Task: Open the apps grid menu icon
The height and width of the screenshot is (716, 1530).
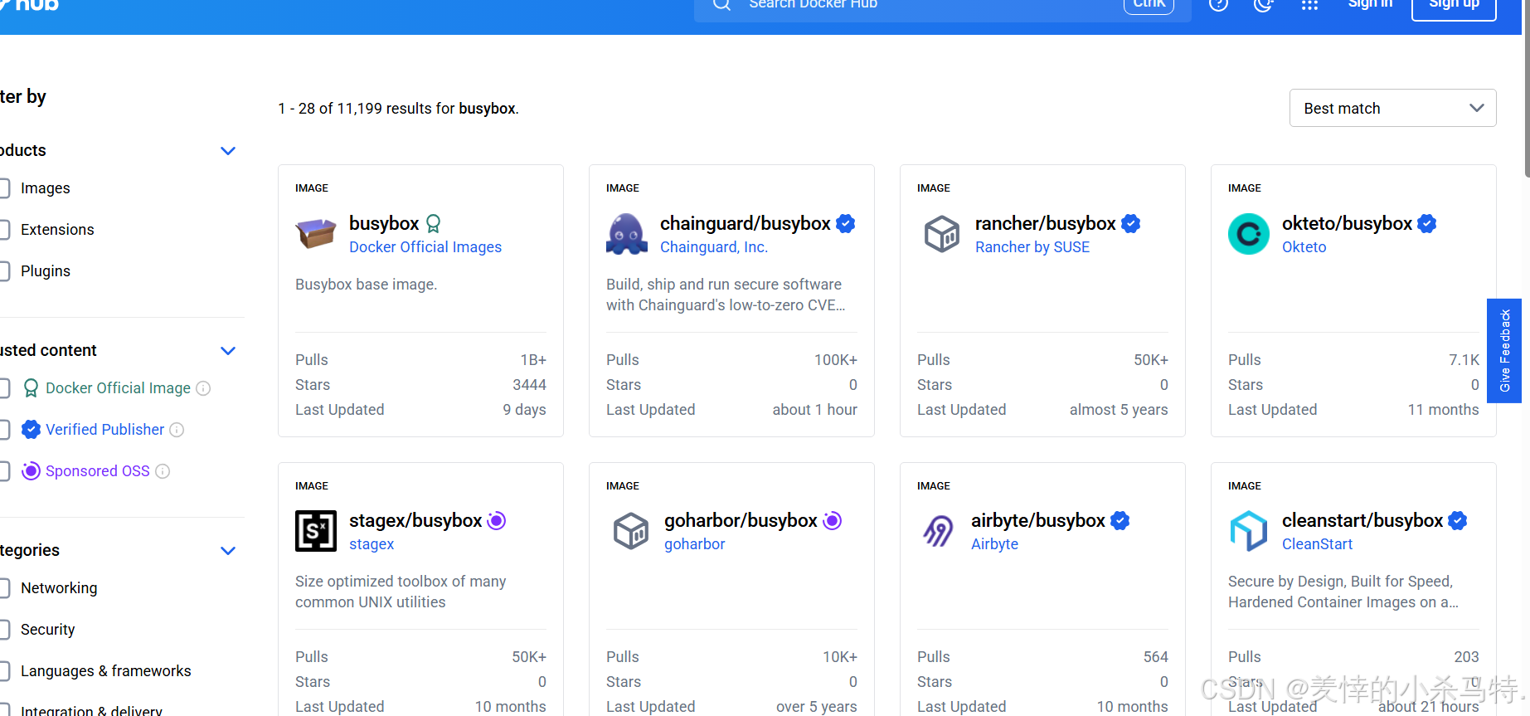Action: tap(1309, 4)
